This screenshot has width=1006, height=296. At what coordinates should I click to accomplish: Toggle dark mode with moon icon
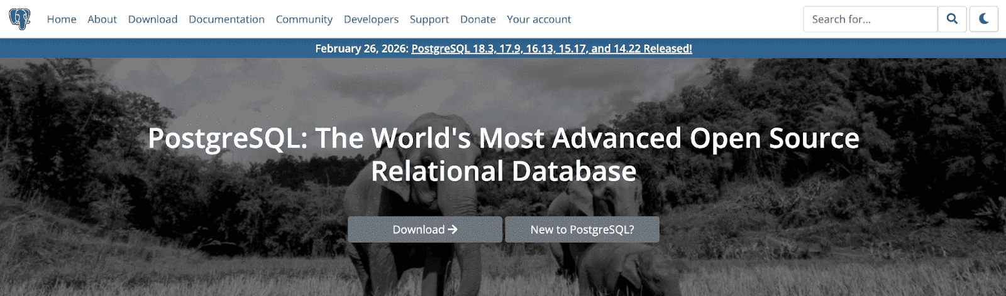[x=984, y=19]
